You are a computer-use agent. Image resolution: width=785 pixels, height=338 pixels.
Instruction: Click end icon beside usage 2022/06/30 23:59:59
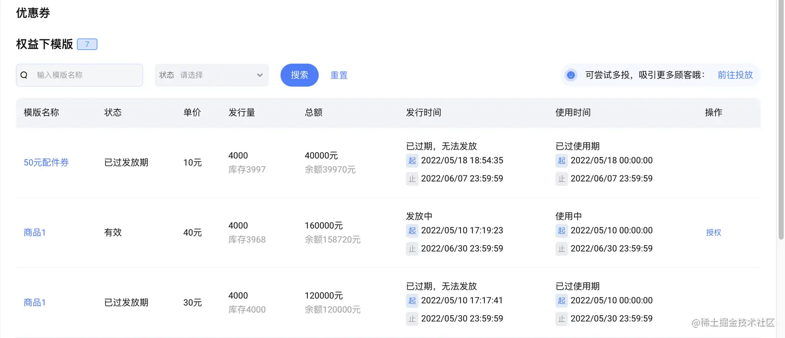(x=562, y=249)
